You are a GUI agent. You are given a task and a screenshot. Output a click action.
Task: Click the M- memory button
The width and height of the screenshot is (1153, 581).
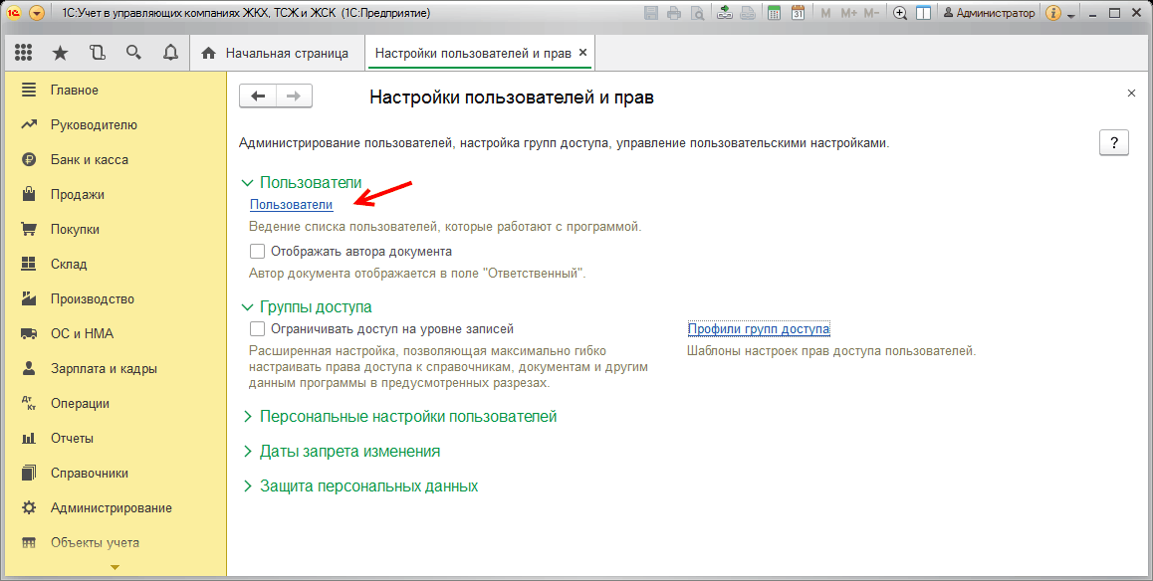(x=871, y=13)
